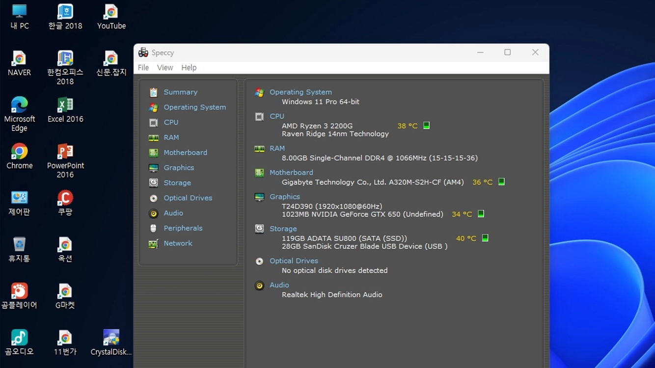This screenshot has height=368, width=655.
Task: Click the Storage icon in summary panel
Action: click(259, 229)
